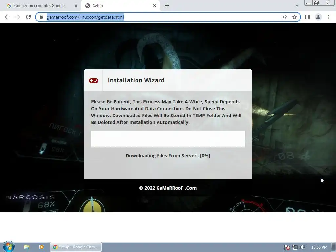The image size is (336, 252).
Task: Go back to previous page
Action: (x=7, y=17)
